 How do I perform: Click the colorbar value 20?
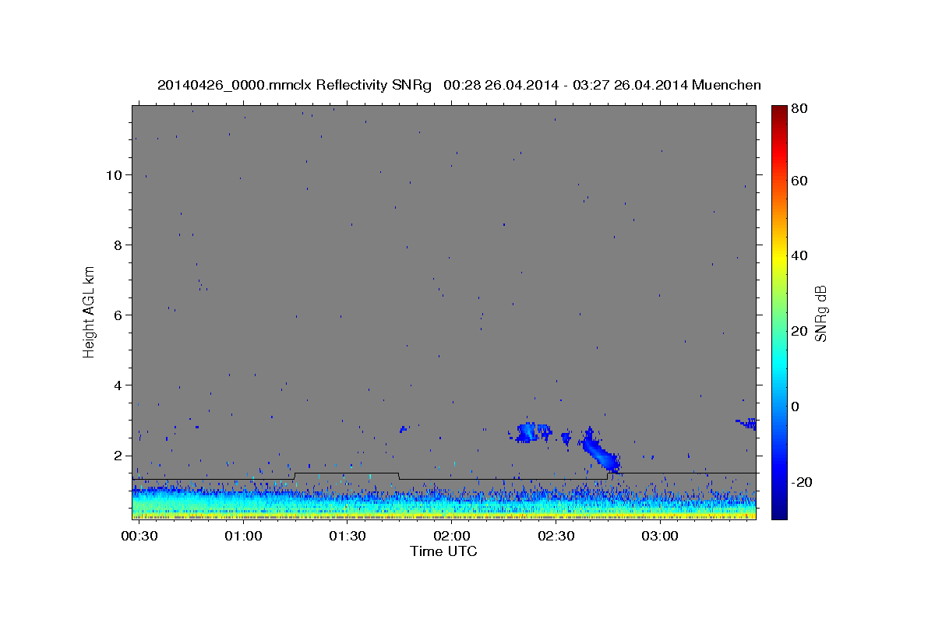[799, 331]
